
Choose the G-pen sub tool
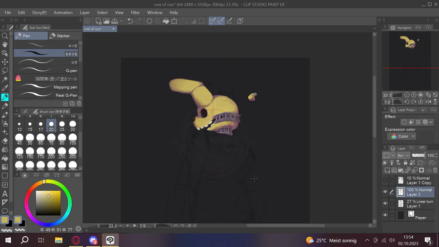46,70
